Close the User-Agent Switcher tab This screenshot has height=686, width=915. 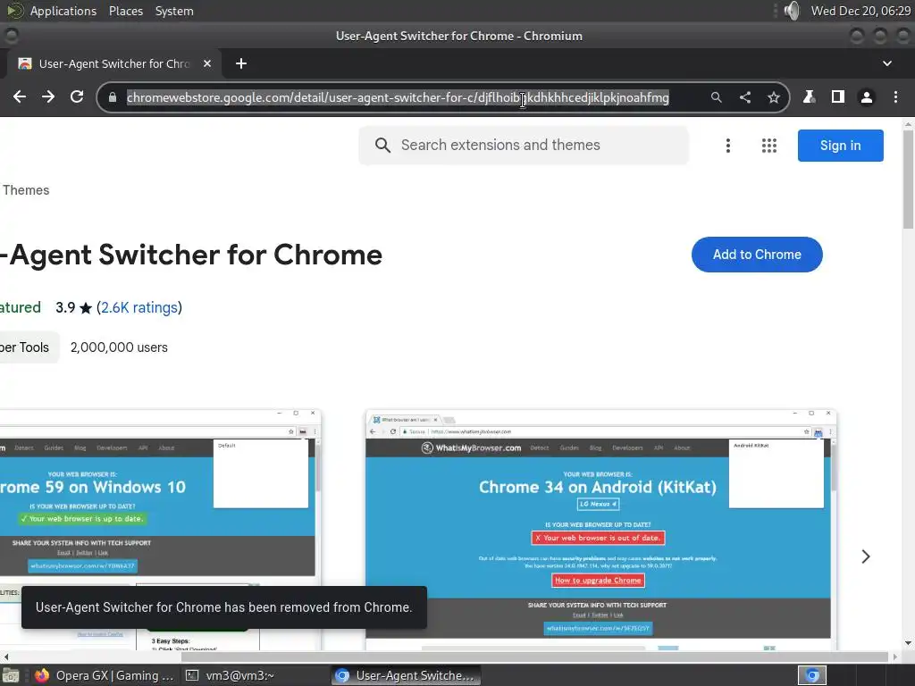pyautogui.click(x=207, y=63)
